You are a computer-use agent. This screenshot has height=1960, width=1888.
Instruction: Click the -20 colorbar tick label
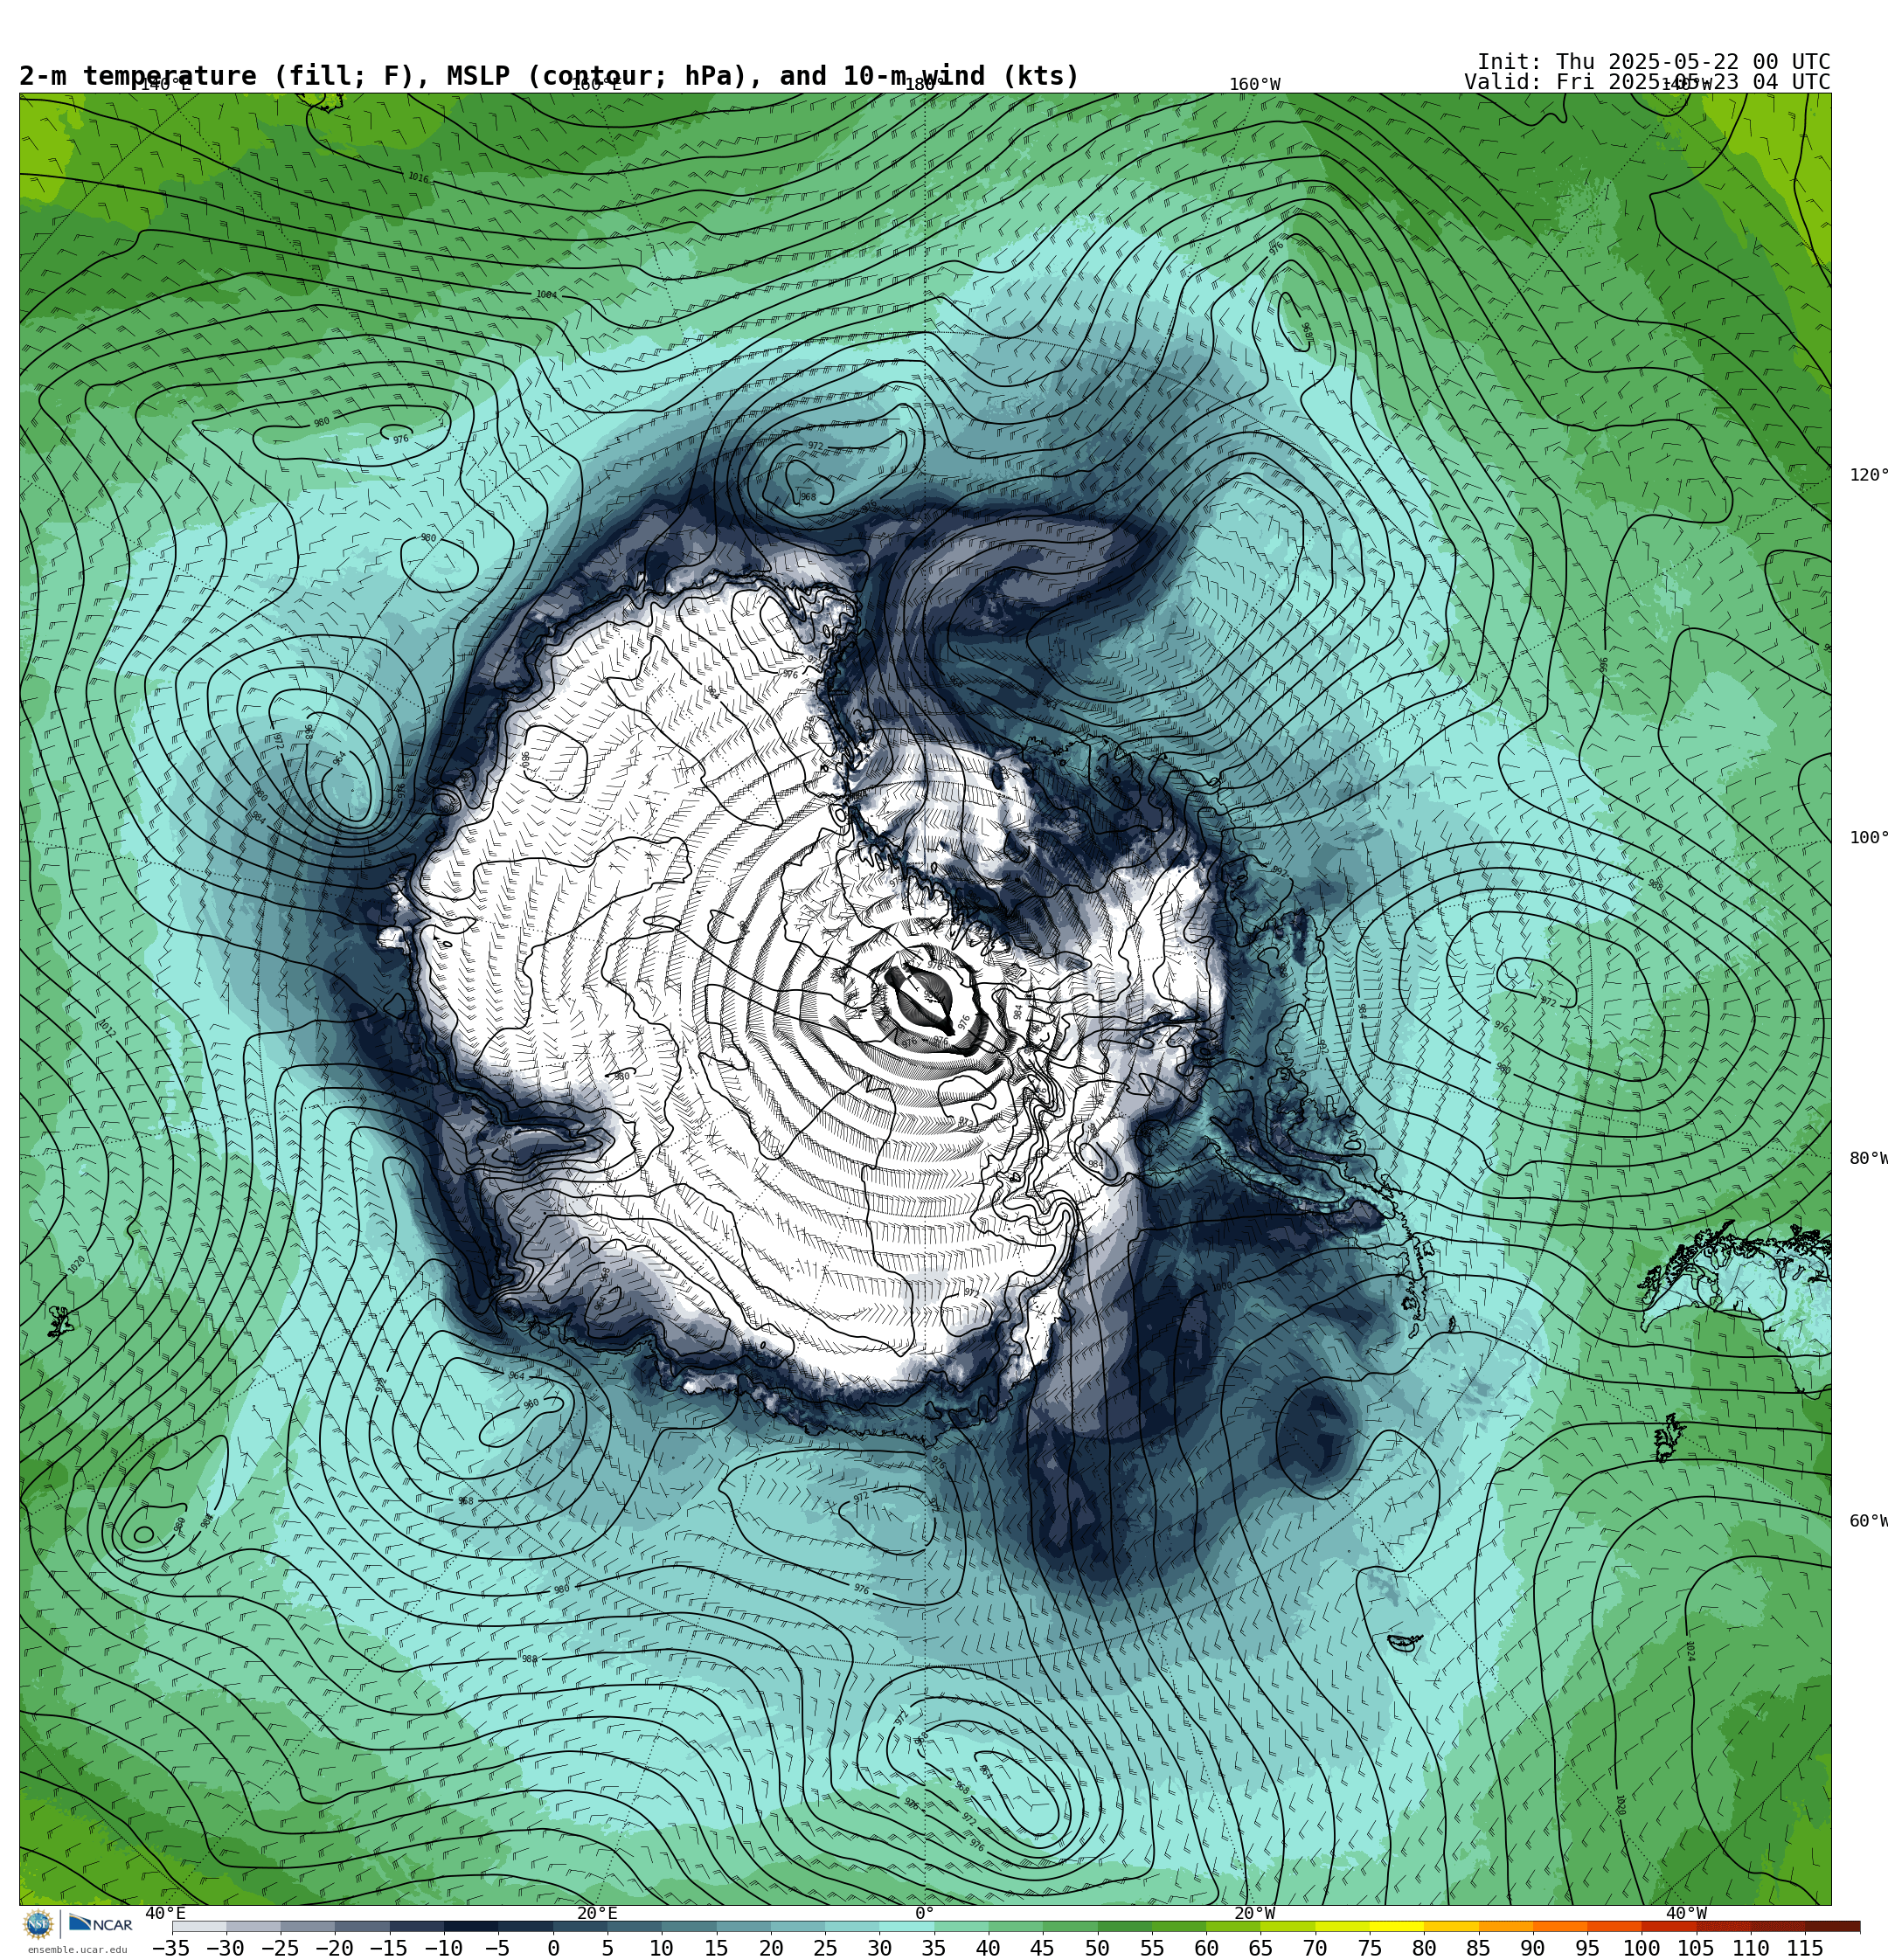point(334,1948)
